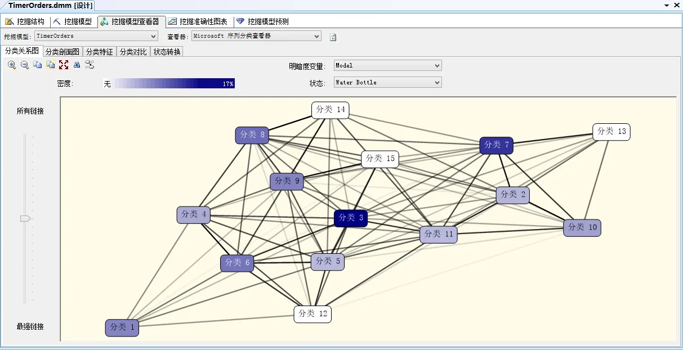Open the 分类对比 sub-tab

click(133, 51)
